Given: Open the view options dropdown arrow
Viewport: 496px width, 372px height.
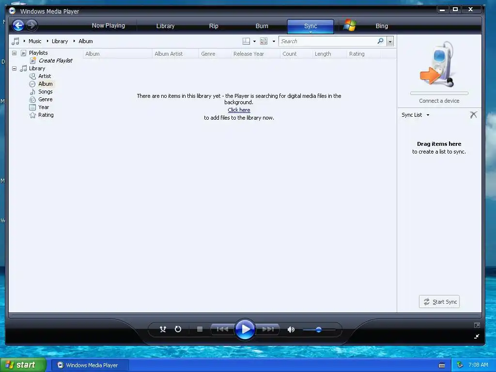Looking at the screenshot, I should (x=274, y=42).
